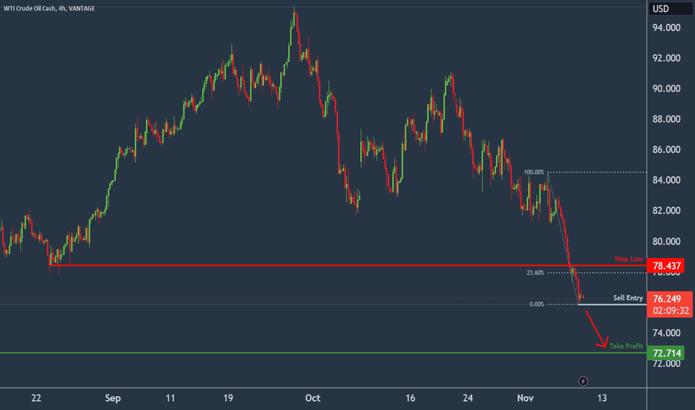Click the Nov date on the time axis

pyautogui.click(x=525, y=398)
